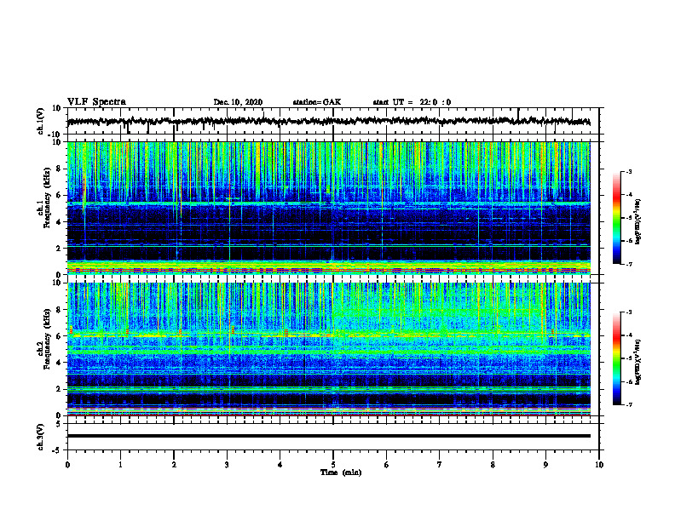Click the time axis tick label "4"
This screenshot has width=675, height=521.
point(280,465)
